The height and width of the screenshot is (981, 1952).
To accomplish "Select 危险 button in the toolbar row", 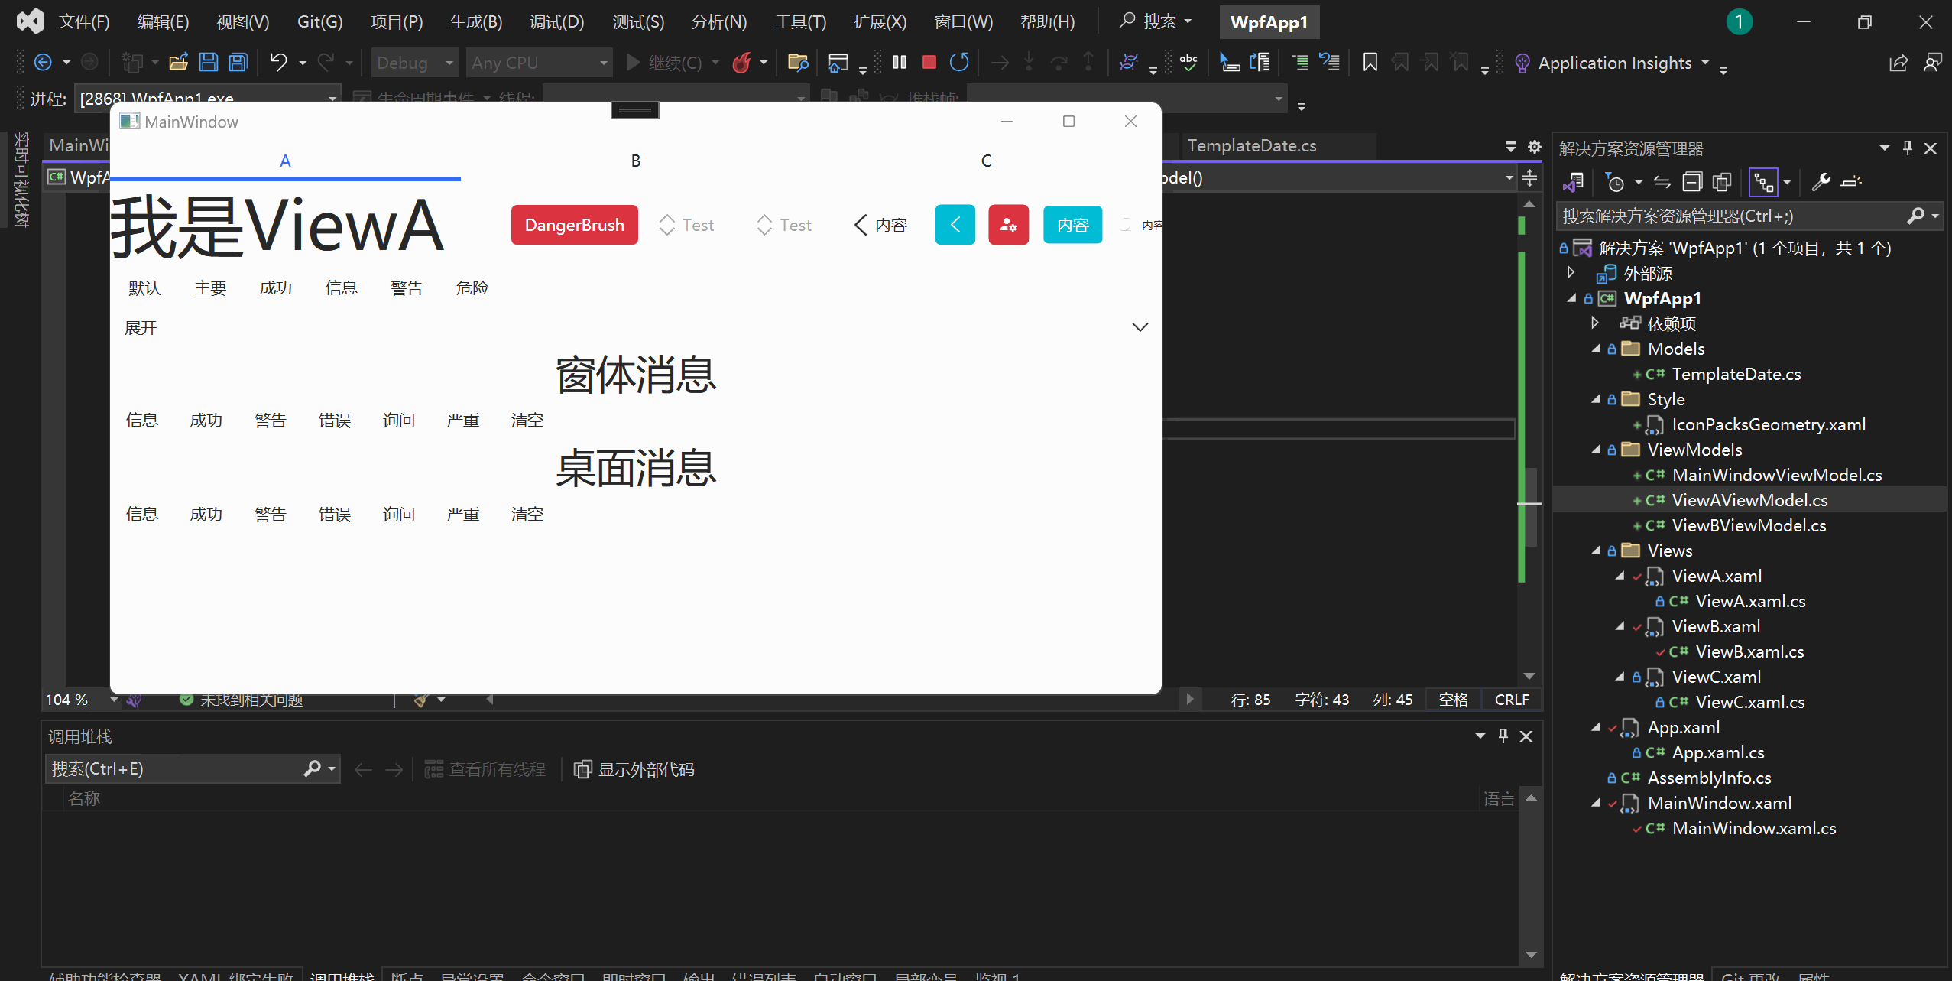I will 472,287.
